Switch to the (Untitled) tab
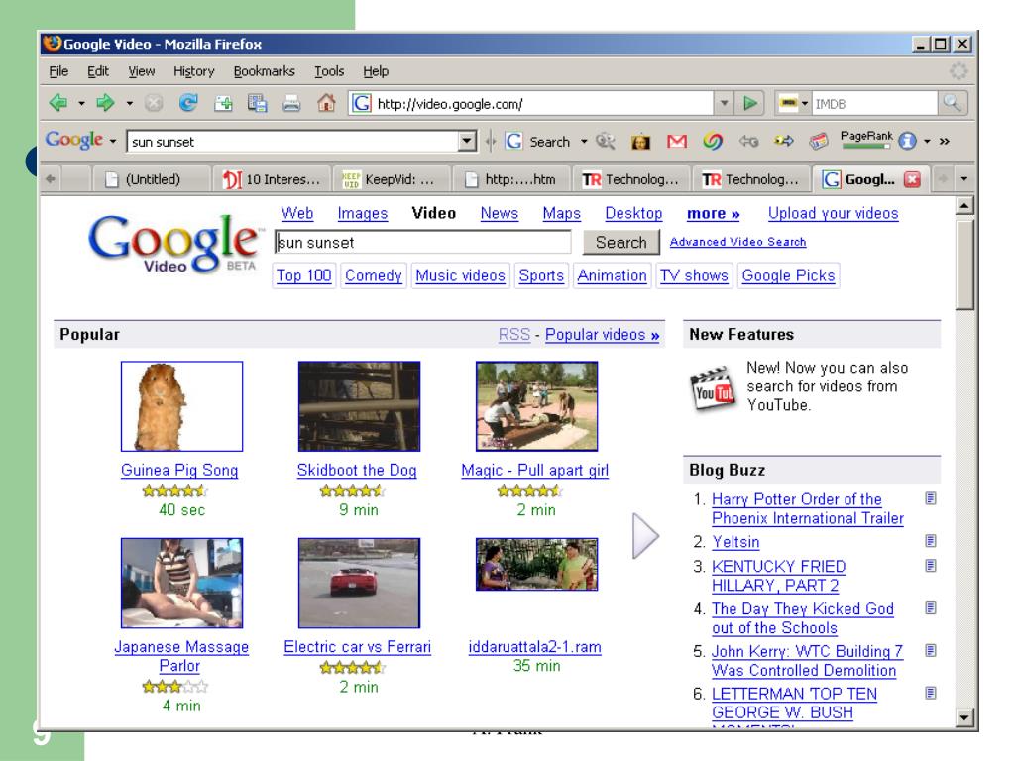The height and width of the screenshot is (761, 1015). pyautogui.click(x=153, y=179)
